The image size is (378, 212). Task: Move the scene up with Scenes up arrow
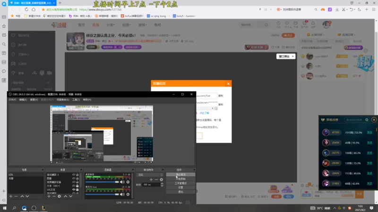pyautogui.click(x=22, y=196)
